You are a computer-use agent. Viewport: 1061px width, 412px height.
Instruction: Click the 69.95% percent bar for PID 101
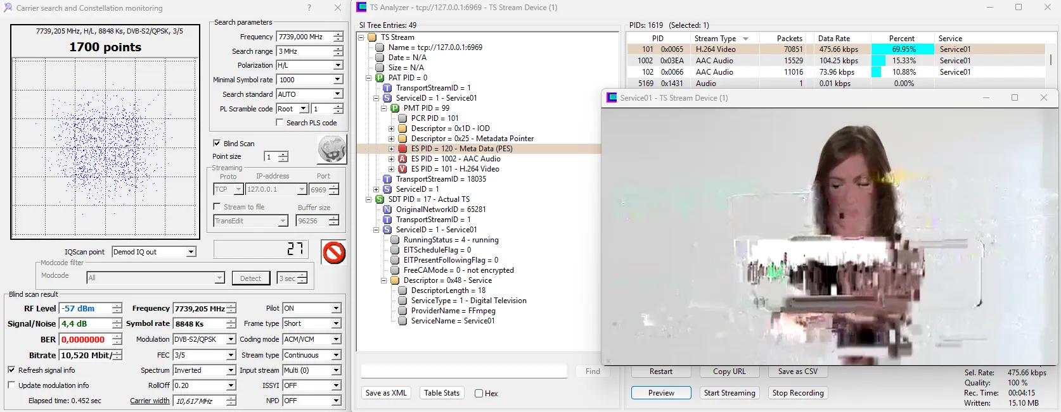click(903, 49)
